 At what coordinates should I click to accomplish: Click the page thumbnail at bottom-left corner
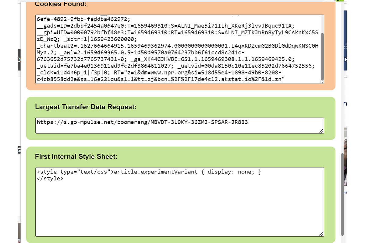coord(19,232)
